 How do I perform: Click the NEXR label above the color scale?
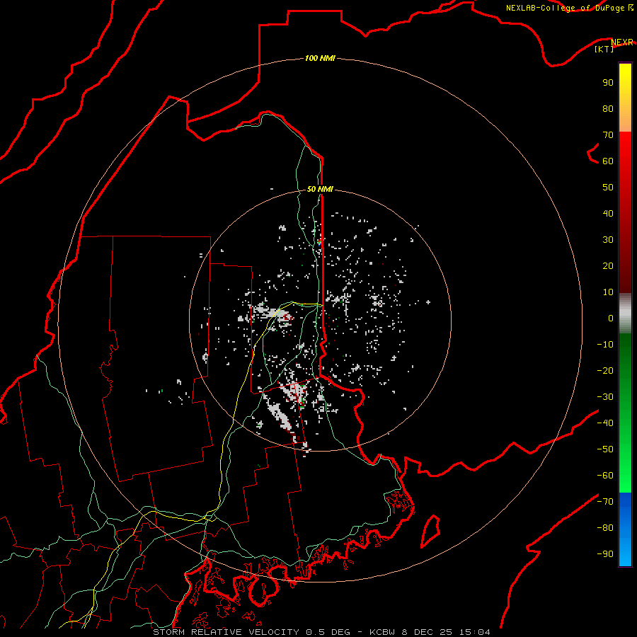click(x=622, y=42)
